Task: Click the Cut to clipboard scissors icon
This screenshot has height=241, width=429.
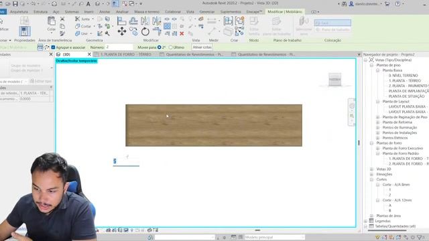Action: tap(62, 19)
